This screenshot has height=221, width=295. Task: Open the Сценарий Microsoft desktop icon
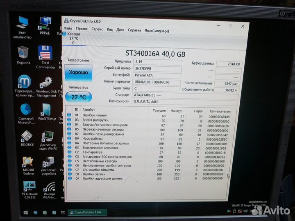pyautogui.click(x=26, y=114)
